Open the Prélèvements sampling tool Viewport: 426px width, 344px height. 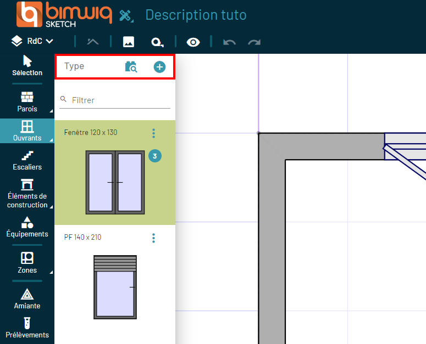[27, 328]
